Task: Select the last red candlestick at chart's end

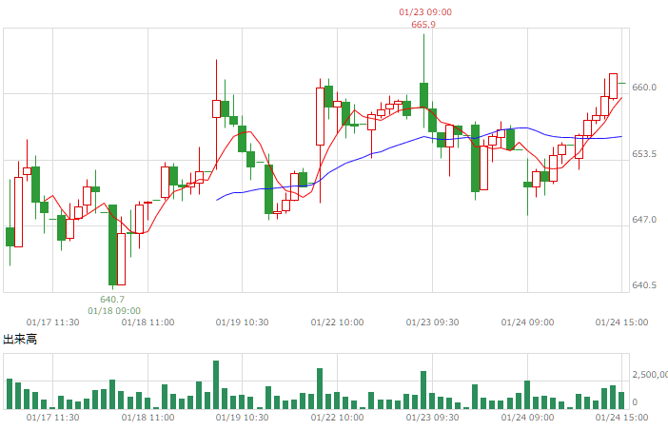Action: click(x=613, y=86)
